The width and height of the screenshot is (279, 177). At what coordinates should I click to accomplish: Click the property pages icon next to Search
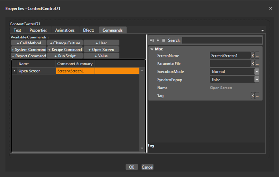click(x=164, y=40)
